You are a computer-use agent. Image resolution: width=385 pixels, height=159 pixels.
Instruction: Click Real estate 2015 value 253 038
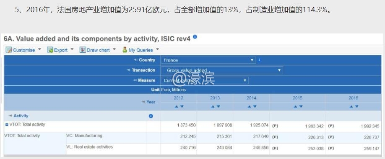point(316,149)
